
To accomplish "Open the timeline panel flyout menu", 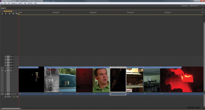I will click(x=203, y=8).
